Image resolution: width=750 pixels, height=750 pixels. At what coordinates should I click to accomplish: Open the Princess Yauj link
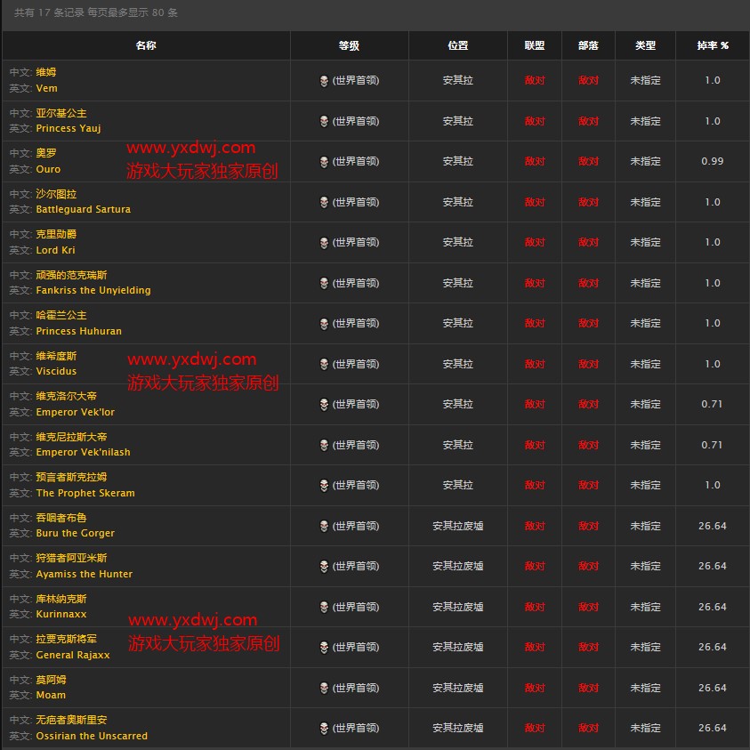(x=69, y=129)
